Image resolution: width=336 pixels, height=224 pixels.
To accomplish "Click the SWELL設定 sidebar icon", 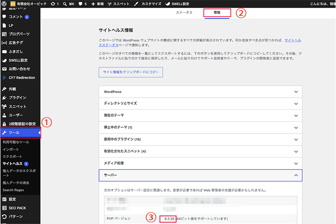I will coord(4,60).
